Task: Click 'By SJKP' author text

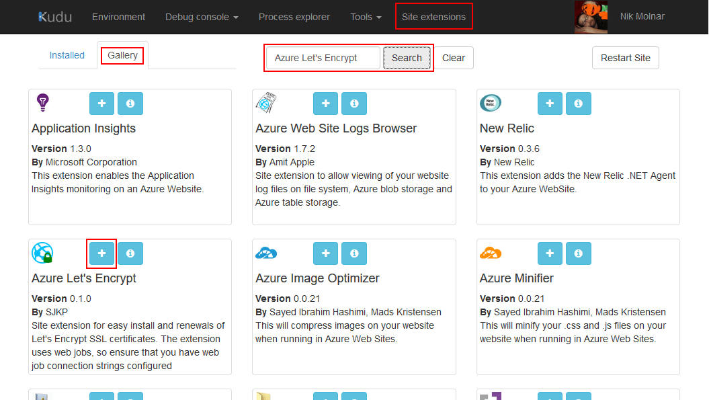Action: click(x=50, y=312)
